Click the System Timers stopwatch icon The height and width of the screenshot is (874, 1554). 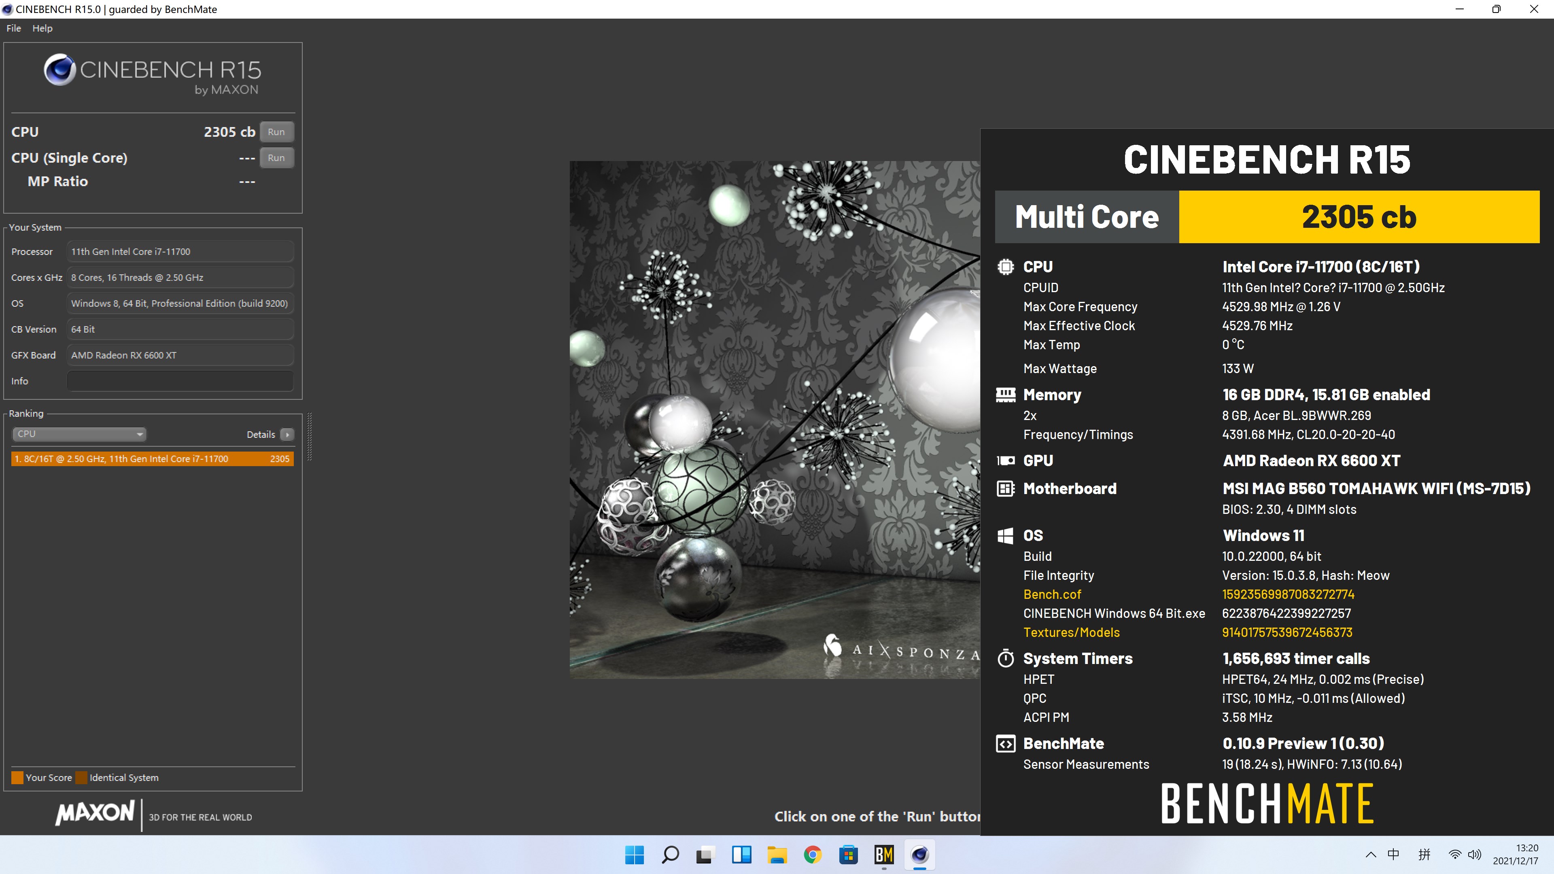[x=1006, y=658]
